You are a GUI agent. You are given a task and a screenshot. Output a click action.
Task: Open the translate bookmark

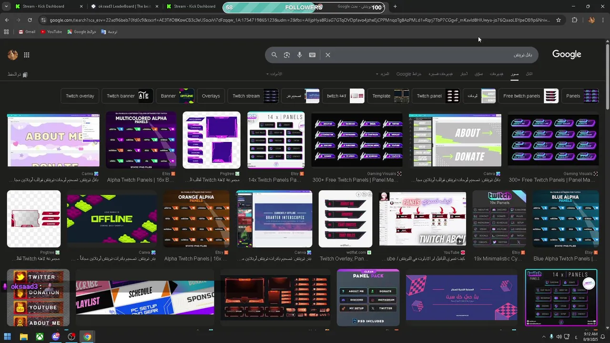click(x=109, y=32)
